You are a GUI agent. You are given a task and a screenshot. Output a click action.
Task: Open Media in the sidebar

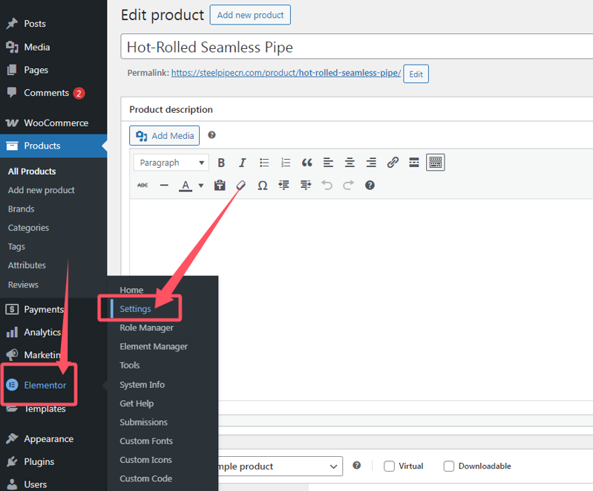(x=36, y=47)
